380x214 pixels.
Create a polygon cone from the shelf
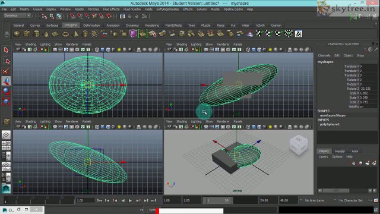46,34
